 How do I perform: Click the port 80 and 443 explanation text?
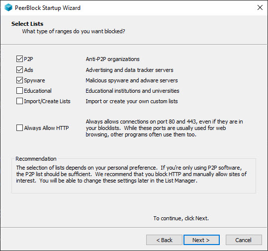pyautogui.click(x=164, y=128)
